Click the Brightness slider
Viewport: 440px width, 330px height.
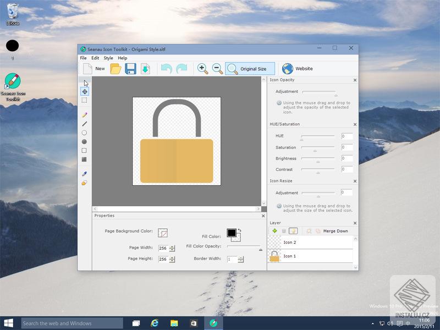coord(318,159)
